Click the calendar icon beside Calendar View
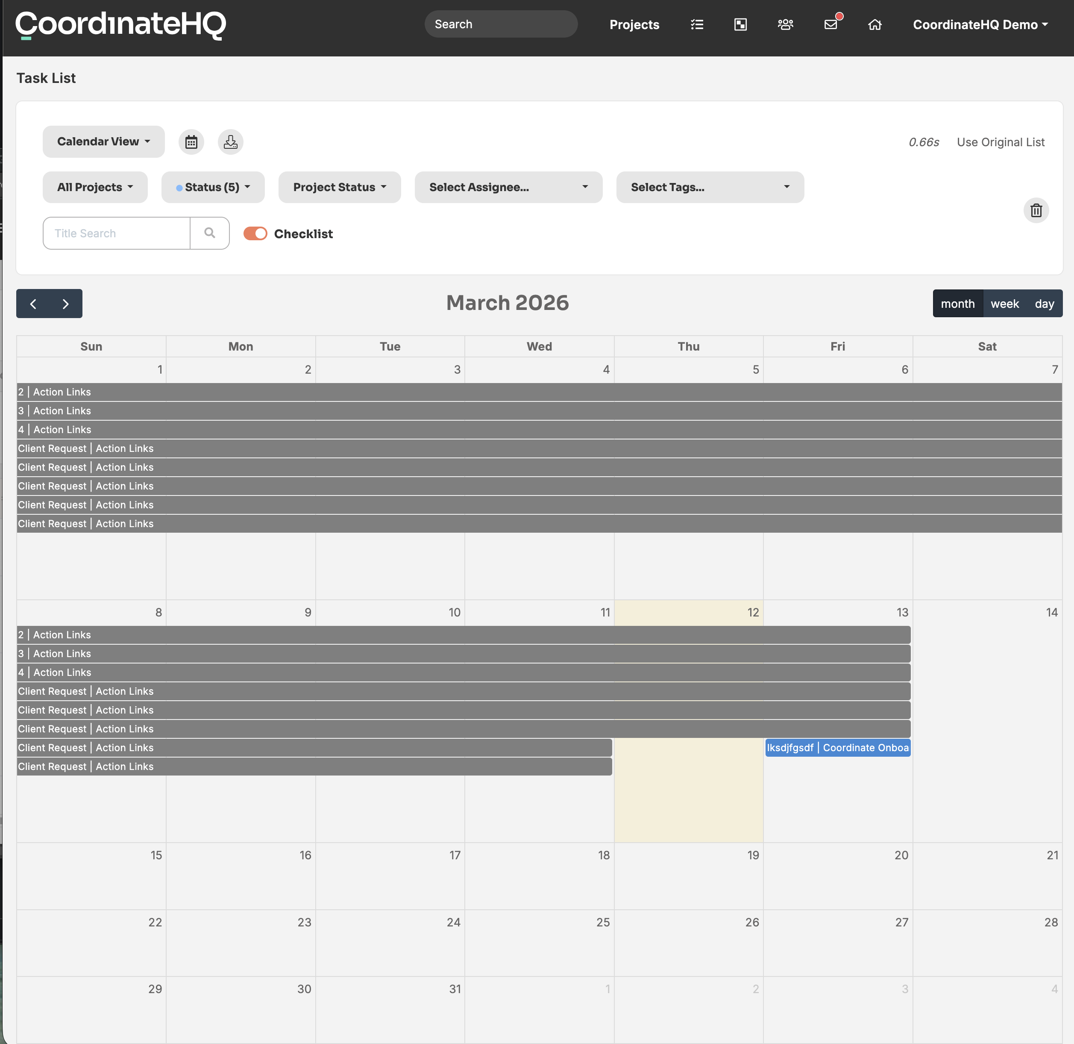Viewport: 1074px width, 1044px height. click(191, 142)
